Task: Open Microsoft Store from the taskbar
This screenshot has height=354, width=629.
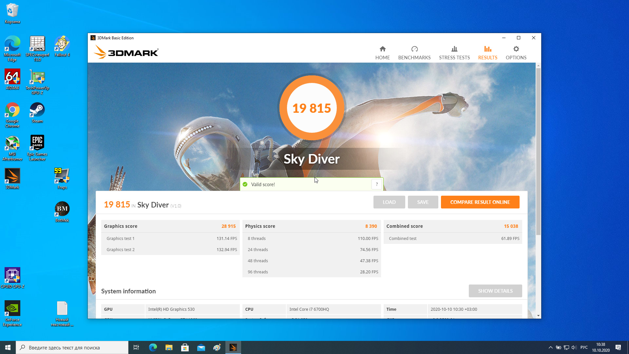Action: pyautogui.click(x=185, y=347)
